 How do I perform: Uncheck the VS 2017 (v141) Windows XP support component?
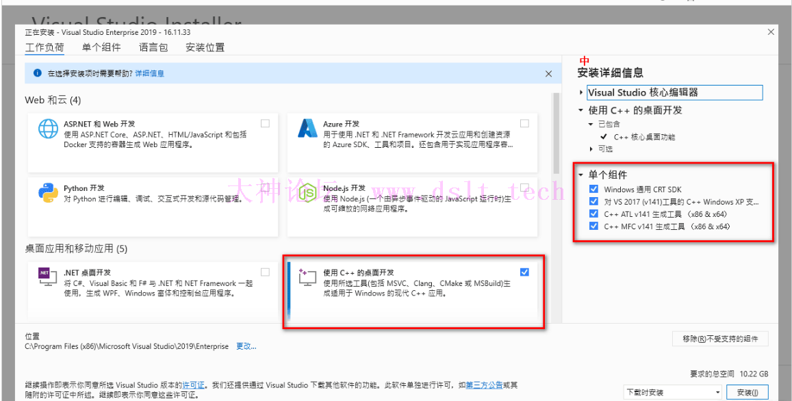pos(593,202)
